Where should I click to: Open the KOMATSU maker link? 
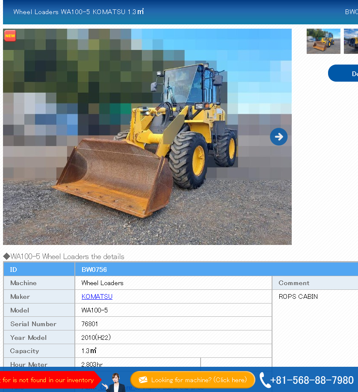pyautogui.click(x=97, y=297)
